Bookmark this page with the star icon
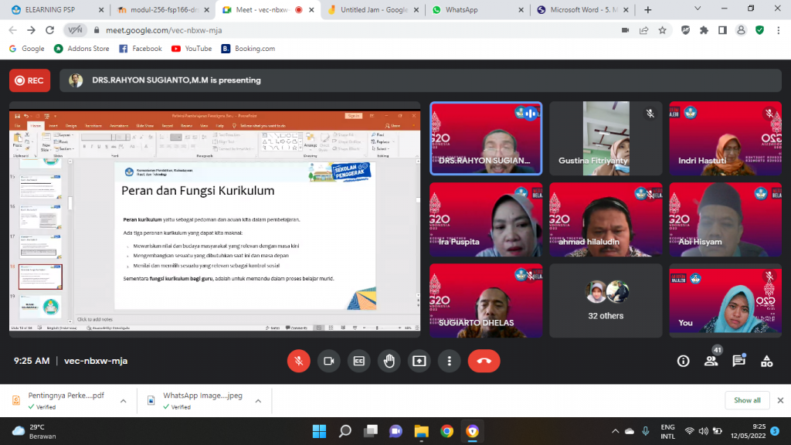Screen dimensions: 791x445 663,30
